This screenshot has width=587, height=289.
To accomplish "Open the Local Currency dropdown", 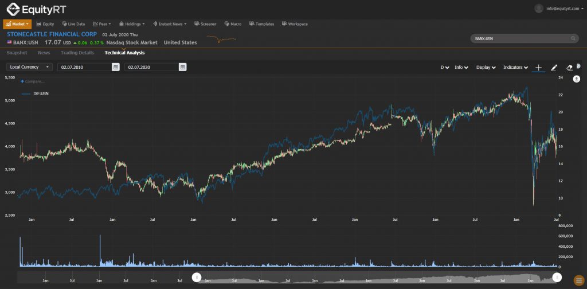I will [29, 67].
